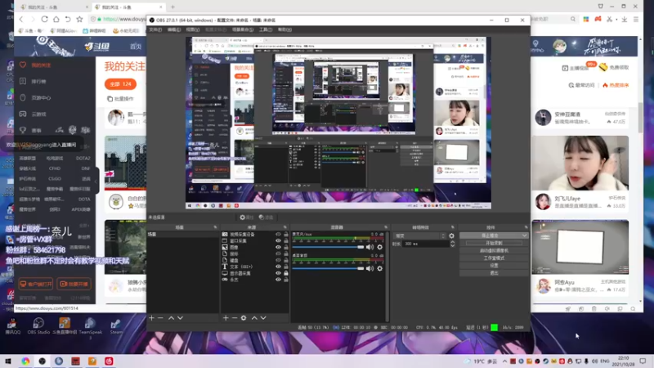The height and width of the screenshot is (368, 654).
Task: Mute the desktop audio speaker icon
Action: (x=370, y=268)
